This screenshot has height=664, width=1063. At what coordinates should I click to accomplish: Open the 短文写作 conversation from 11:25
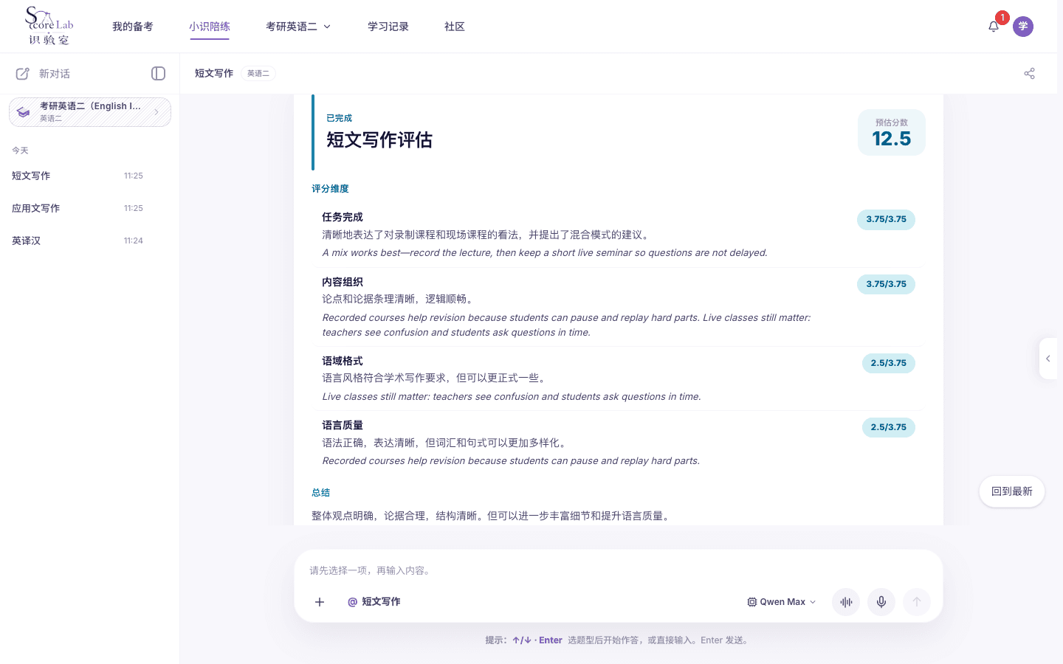[78, 176]
